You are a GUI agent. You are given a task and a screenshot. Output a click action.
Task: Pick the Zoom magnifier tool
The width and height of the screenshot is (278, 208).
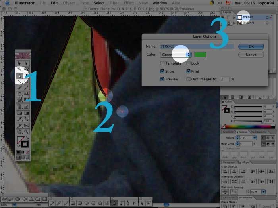click(26, 132)
